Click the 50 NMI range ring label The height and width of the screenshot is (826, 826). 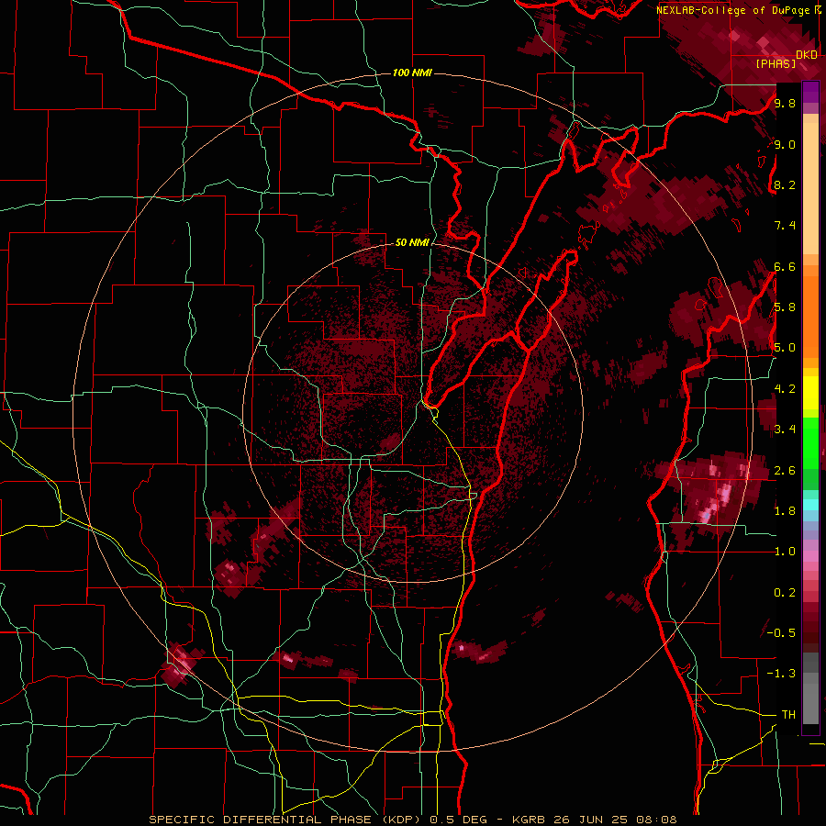coord(412,242)
